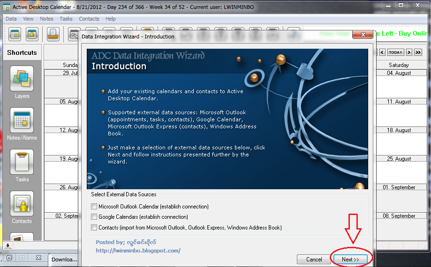This screenshot has height=267, width=431.
Task: Open the Tasks menu
Action: point(66,19)
